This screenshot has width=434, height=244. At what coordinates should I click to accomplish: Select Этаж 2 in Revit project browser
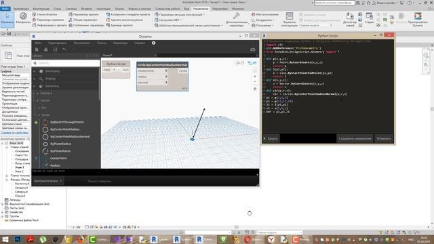[x=20, y=171]
